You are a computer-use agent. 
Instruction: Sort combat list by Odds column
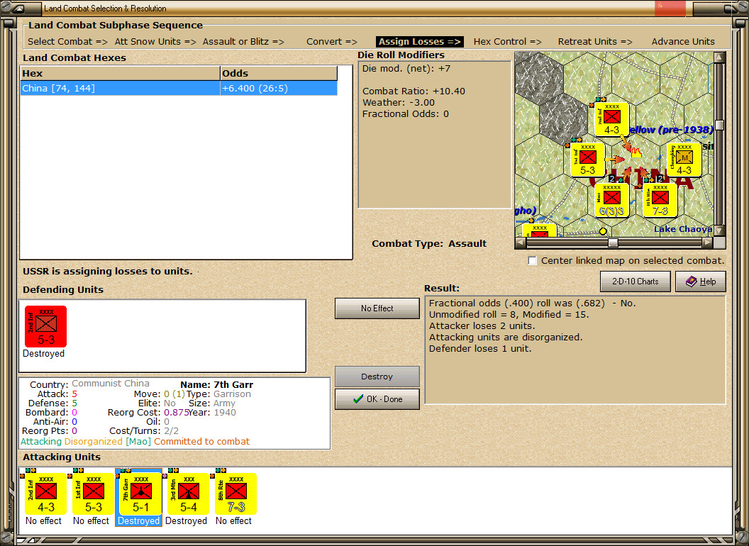(x=278, y=74)
